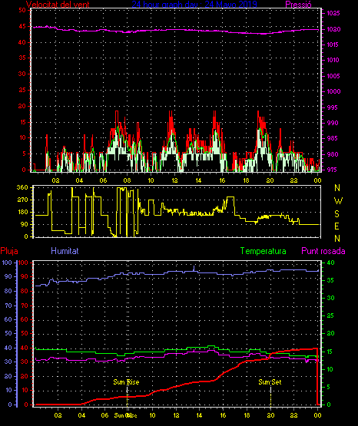This screenshot has height=426, width=358.
Task: Click the 90 value on the wind direction axis
Action: point(24,224)
